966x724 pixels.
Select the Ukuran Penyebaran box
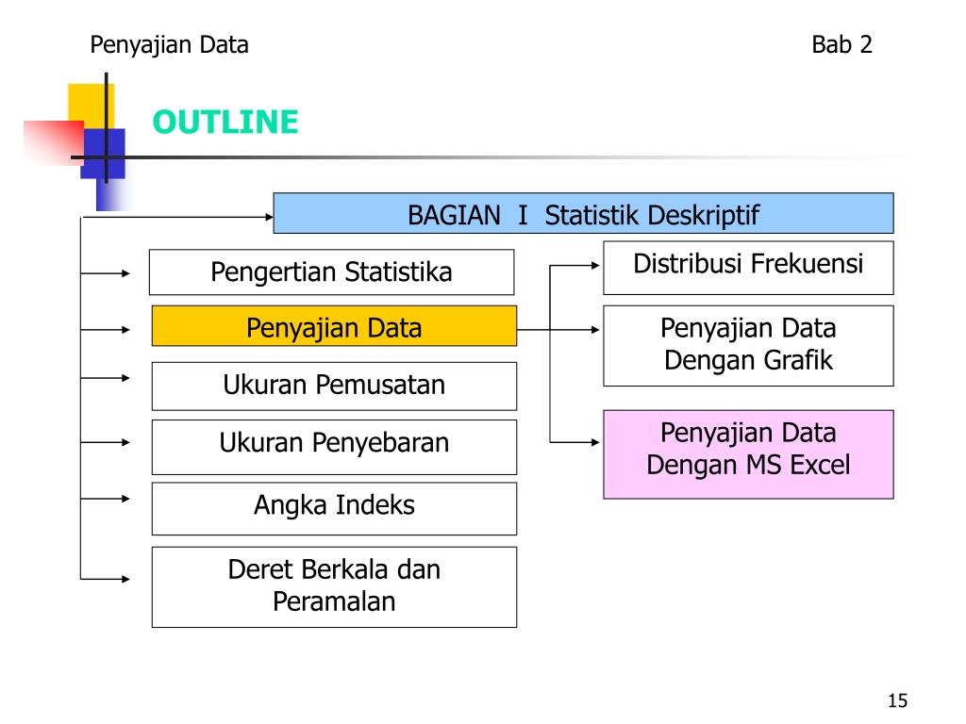334,447
